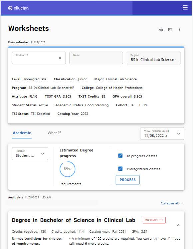Email the worksheet via the envelope icon

(170, 30)
